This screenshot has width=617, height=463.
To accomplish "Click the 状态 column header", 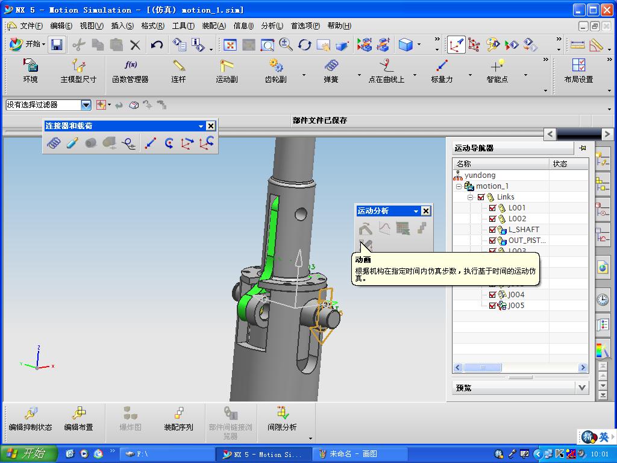I will tap(569, 164).
